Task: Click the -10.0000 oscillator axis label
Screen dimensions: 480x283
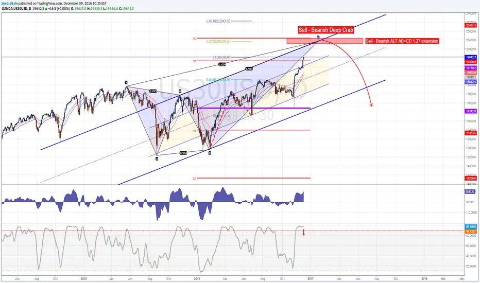Action: pos(470,213)
